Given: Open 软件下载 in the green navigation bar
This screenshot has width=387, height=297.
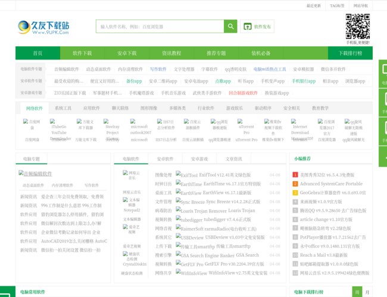Looking at the screenshot, I should (82, 53).
